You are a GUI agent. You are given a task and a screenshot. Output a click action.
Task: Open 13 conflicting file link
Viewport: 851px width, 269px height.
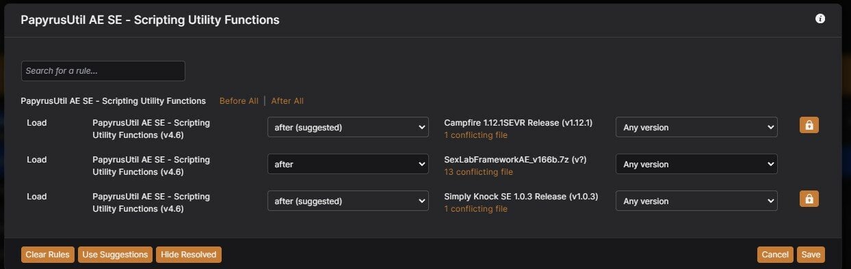click(478, 172)
